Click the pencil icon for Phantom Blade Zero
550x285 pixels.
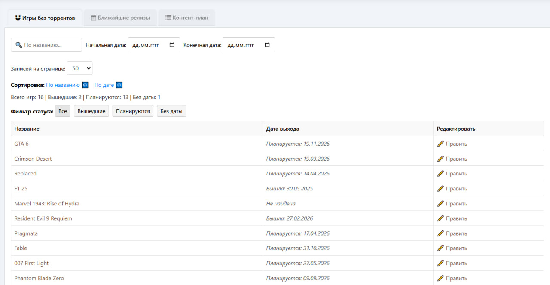pyautogui.click(x=440, y=278)
